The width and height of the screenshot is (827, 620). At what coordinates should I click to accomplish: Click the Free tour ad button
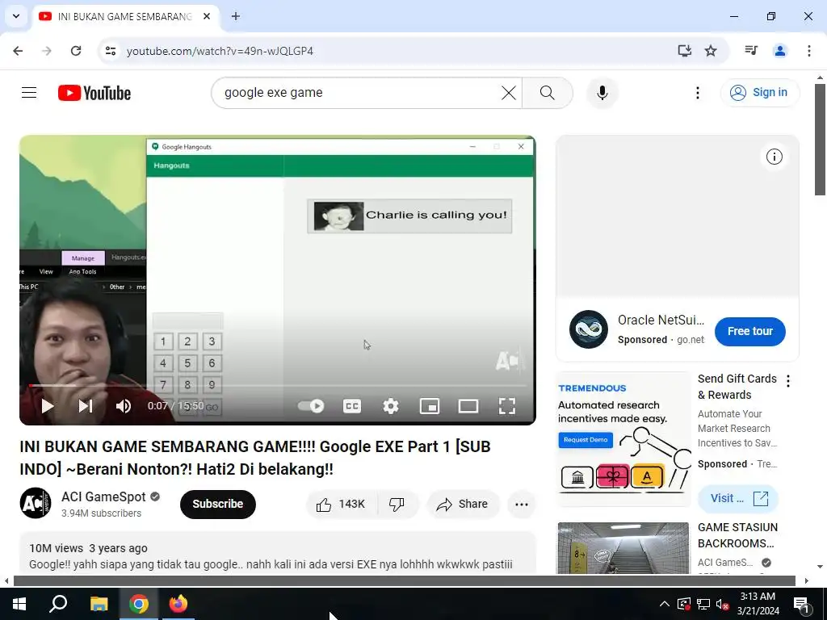[750, 332]
